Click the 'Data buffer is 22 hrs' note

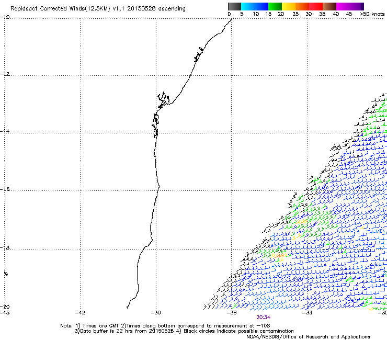184,331
